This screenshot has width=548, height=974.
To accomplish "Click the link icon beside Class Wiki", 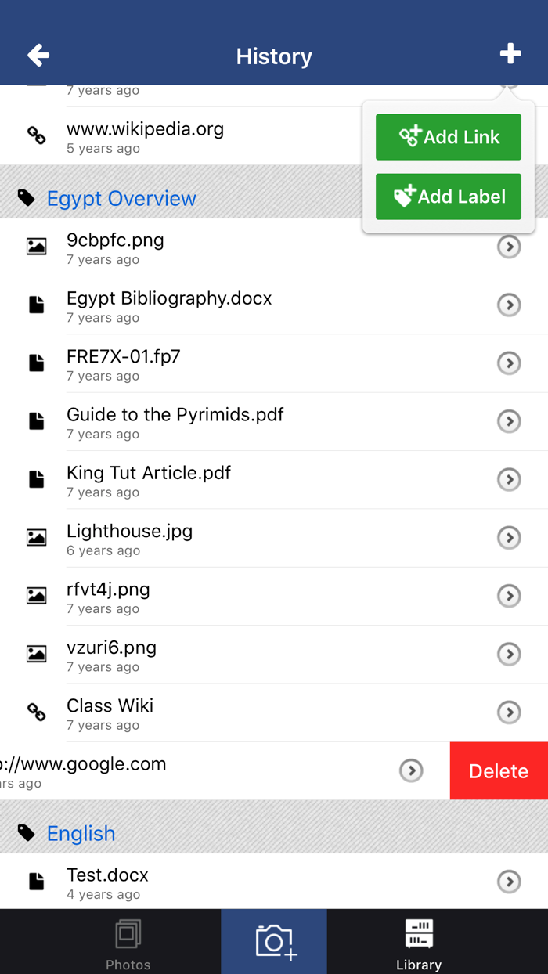I will [36, 712].
